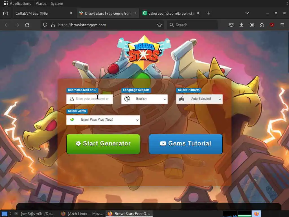Open the uBlock Origin extension icon
289x217 pixels.
click(x=272, y=25)
